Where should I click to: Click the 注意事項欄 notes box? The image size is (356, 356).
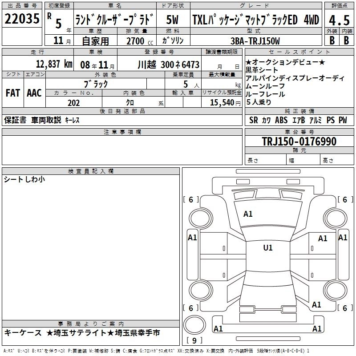click(122, 146)
